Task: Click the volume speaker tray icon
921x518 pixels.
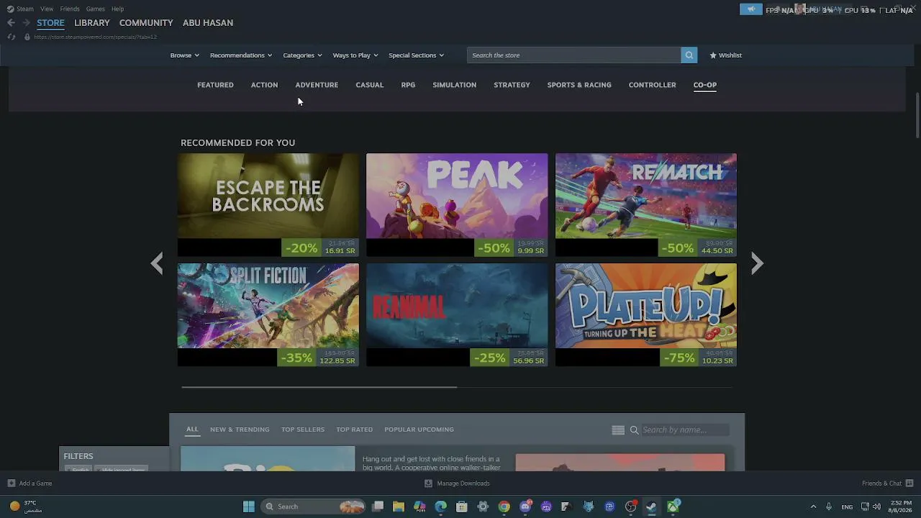Action: [x=876, y=506]
